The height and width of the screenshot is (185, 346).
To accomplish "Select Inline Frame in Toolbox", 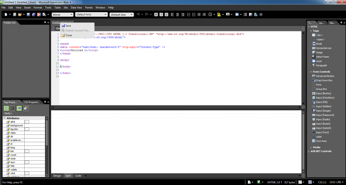I will pyautogui.click(x=320, y=57).
